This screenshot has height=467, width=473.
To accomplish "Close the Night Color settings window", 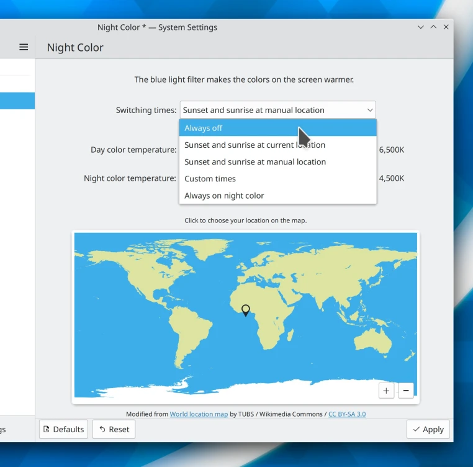I will click(x=446, y=27).
